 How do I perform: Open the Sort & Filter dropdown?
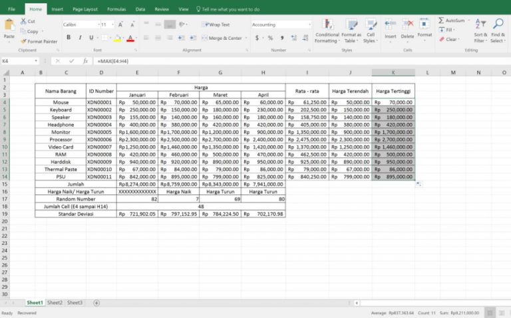[480, 31]
